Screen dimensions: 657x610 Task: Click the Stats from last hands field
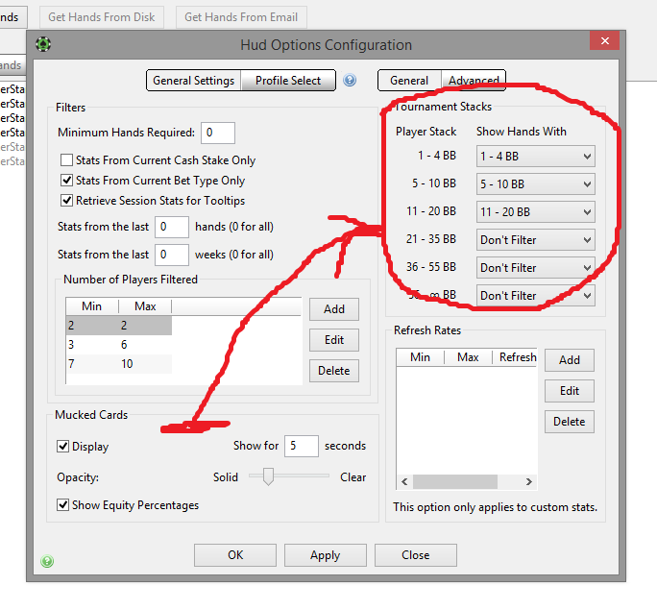(172, 227)
